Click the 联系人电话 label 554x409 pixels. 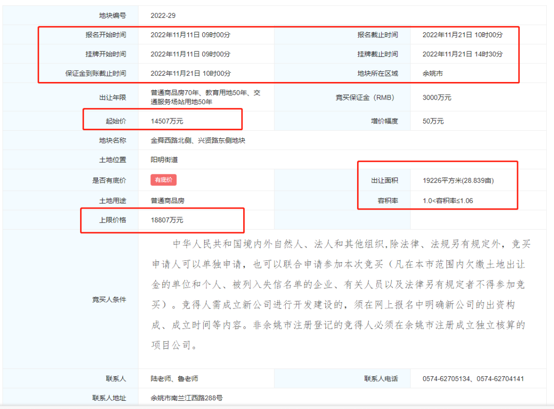[x=381, y=379]
